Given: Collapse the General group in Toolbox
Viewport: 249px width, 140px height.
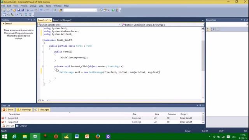Looking at the screenshot, I should [x=4, y=23].
